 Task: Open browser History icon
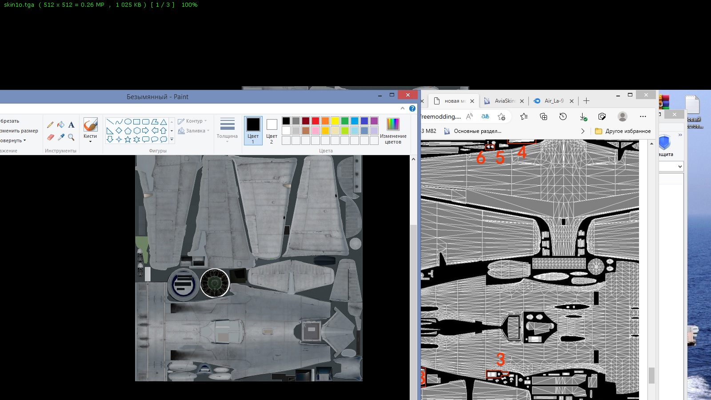pos(563,116)
